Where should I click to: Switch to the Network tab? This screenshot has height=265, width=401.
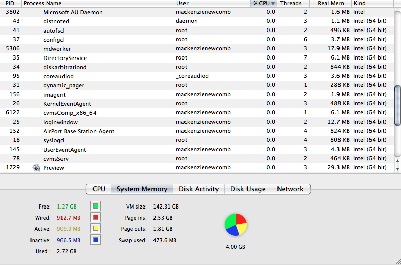[290, 189]
